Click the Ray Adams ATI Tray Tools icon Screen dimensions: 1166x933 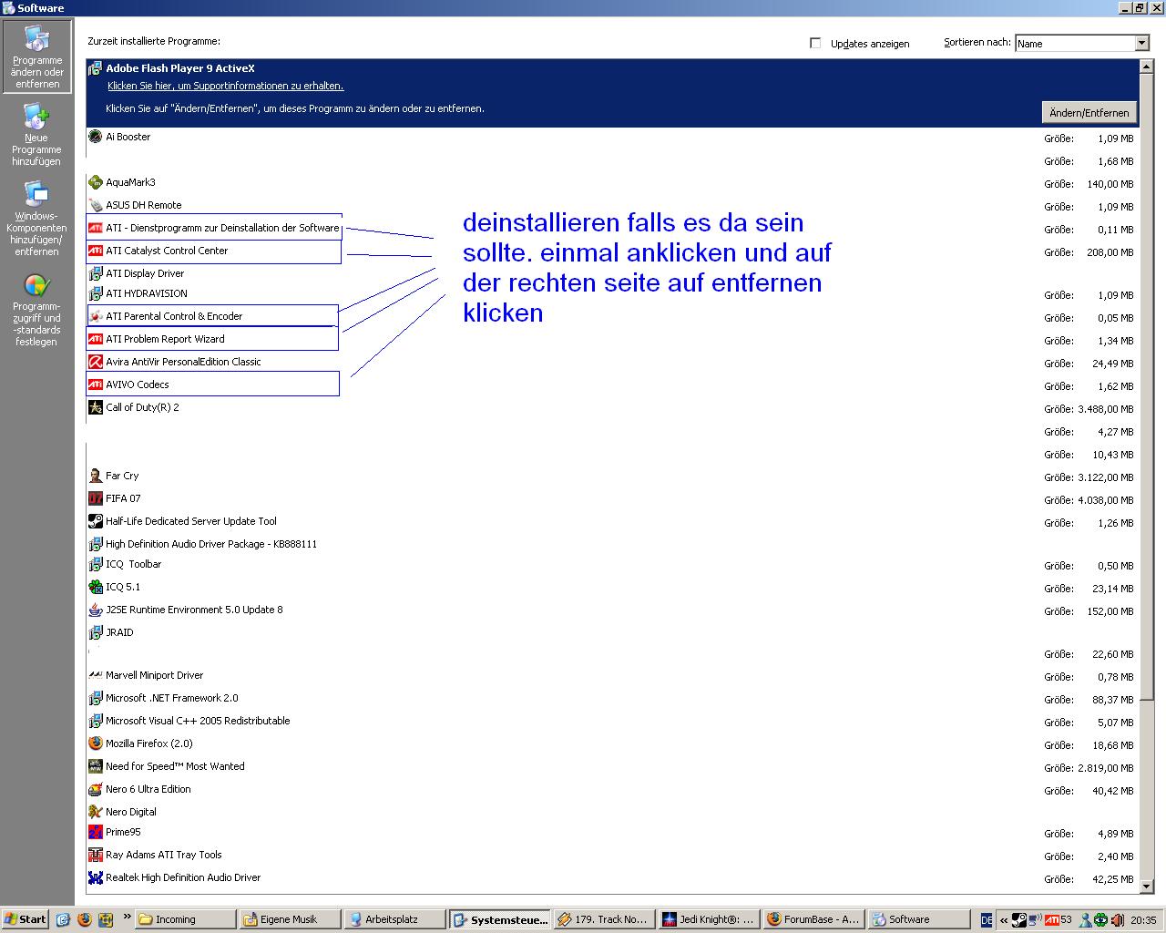coord(96,855)
